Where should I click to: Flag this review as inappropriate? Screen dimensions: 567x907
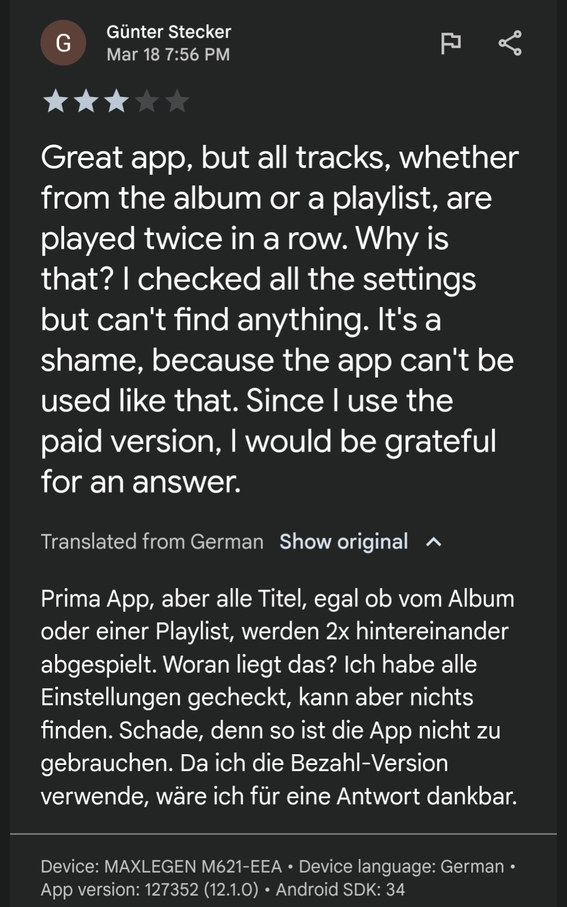point(450,43)
